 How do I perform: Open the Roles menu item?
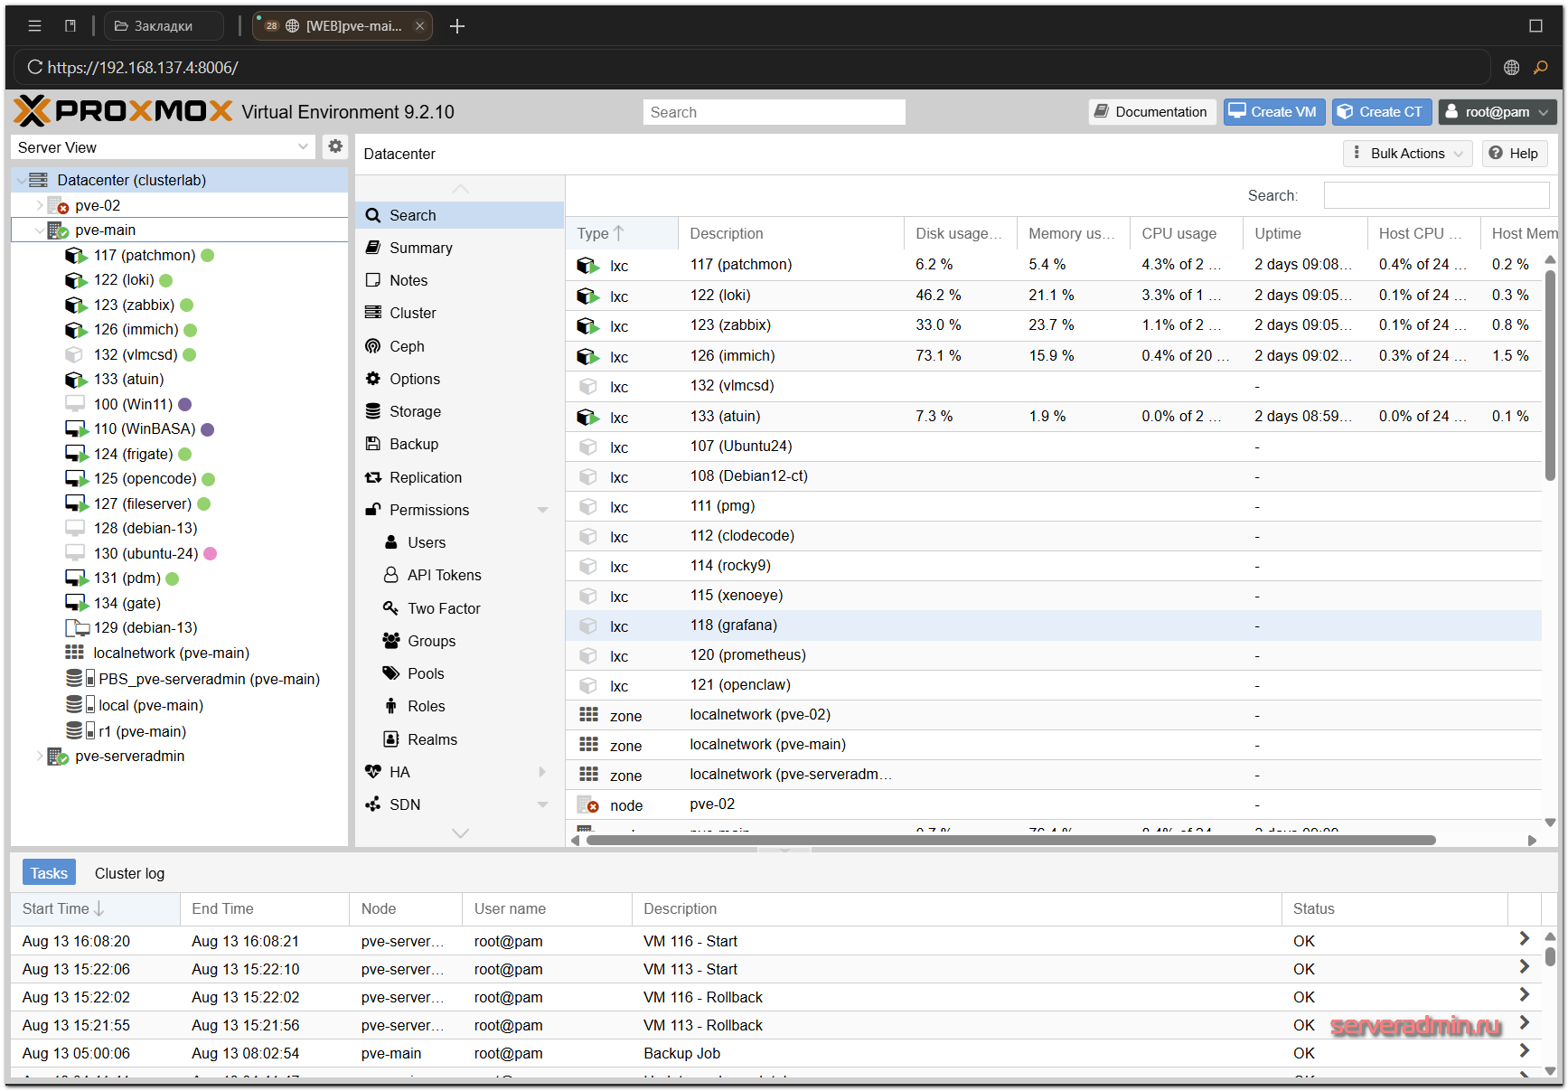459,706
